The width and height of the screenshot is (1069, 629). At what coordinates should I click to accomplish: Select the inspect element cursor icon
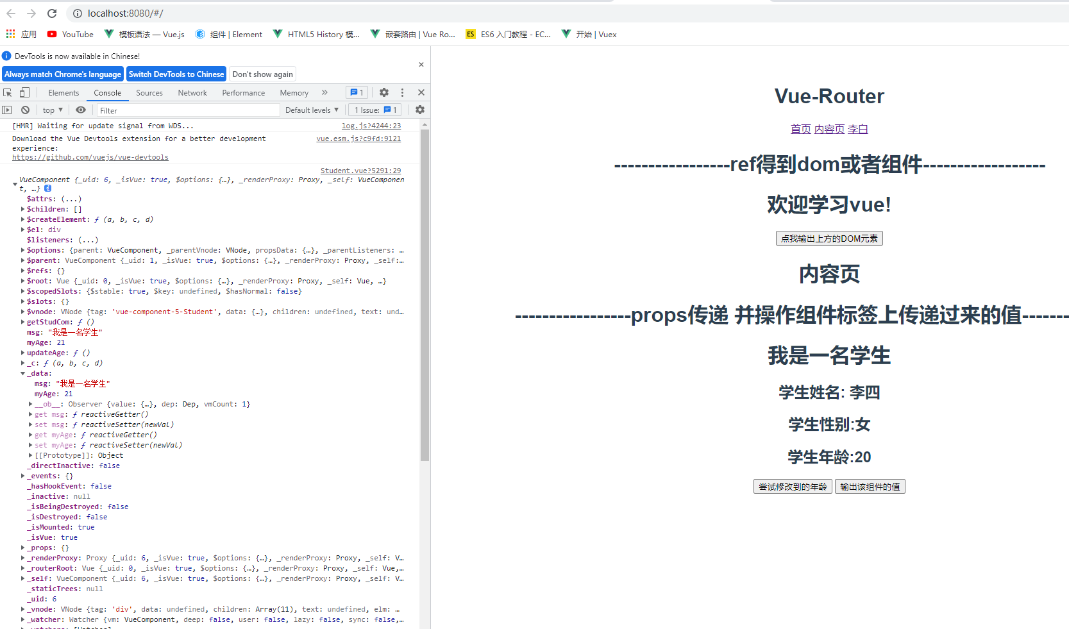pos(8,92)
